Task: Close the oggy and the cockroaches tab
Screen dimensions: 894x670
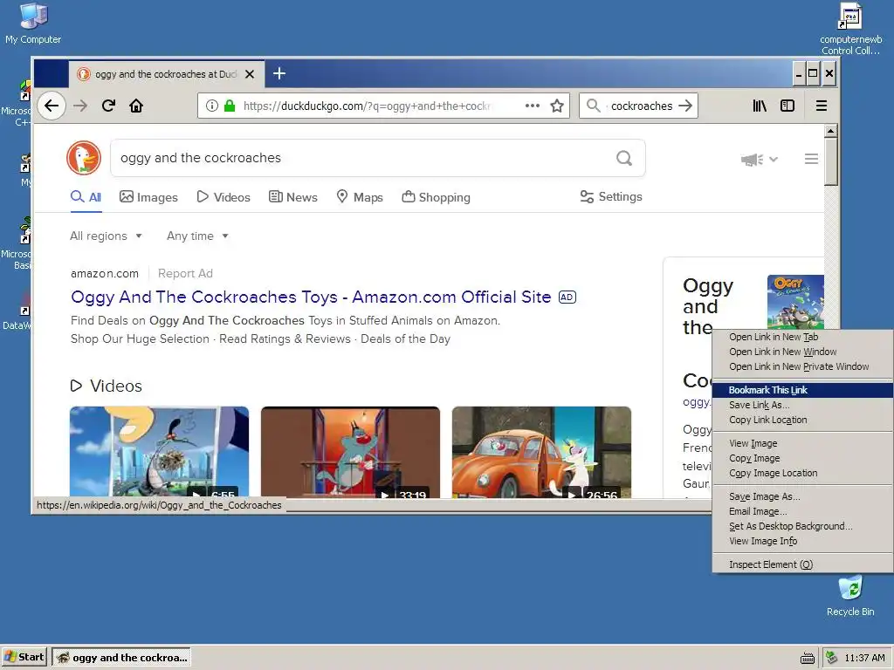Action: pyautogui.click(x=249, y=74)
